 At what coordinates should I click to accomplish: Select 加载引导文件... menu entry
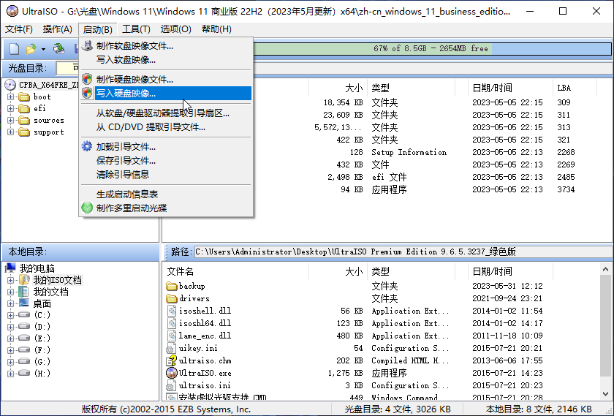[166, 147]
